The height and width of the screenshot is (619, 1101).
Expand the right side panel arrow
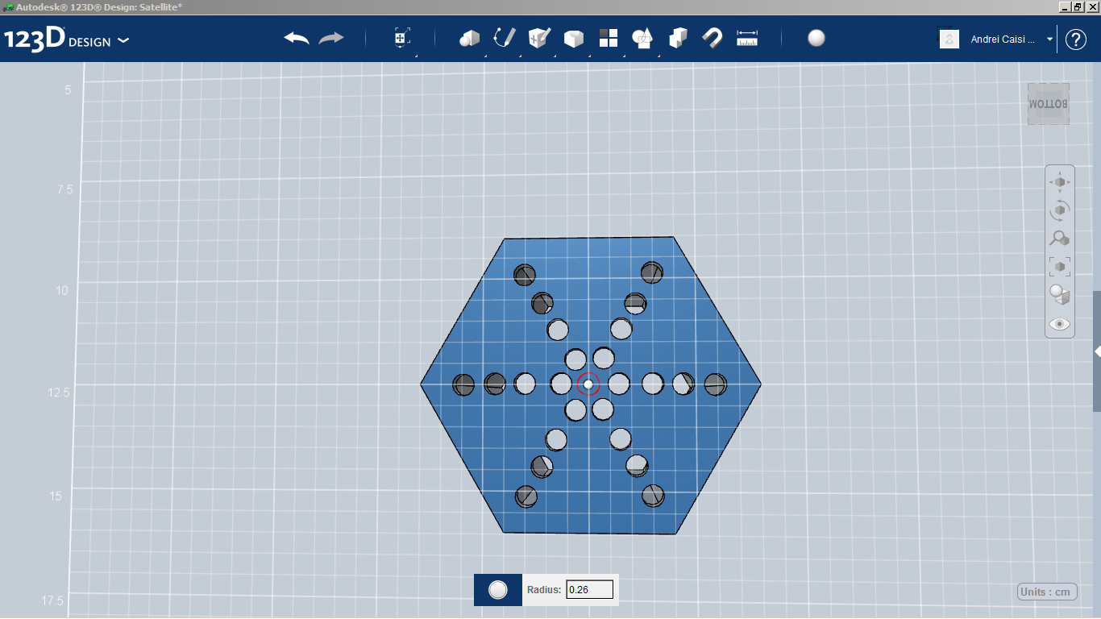[x=1097, y=351]
